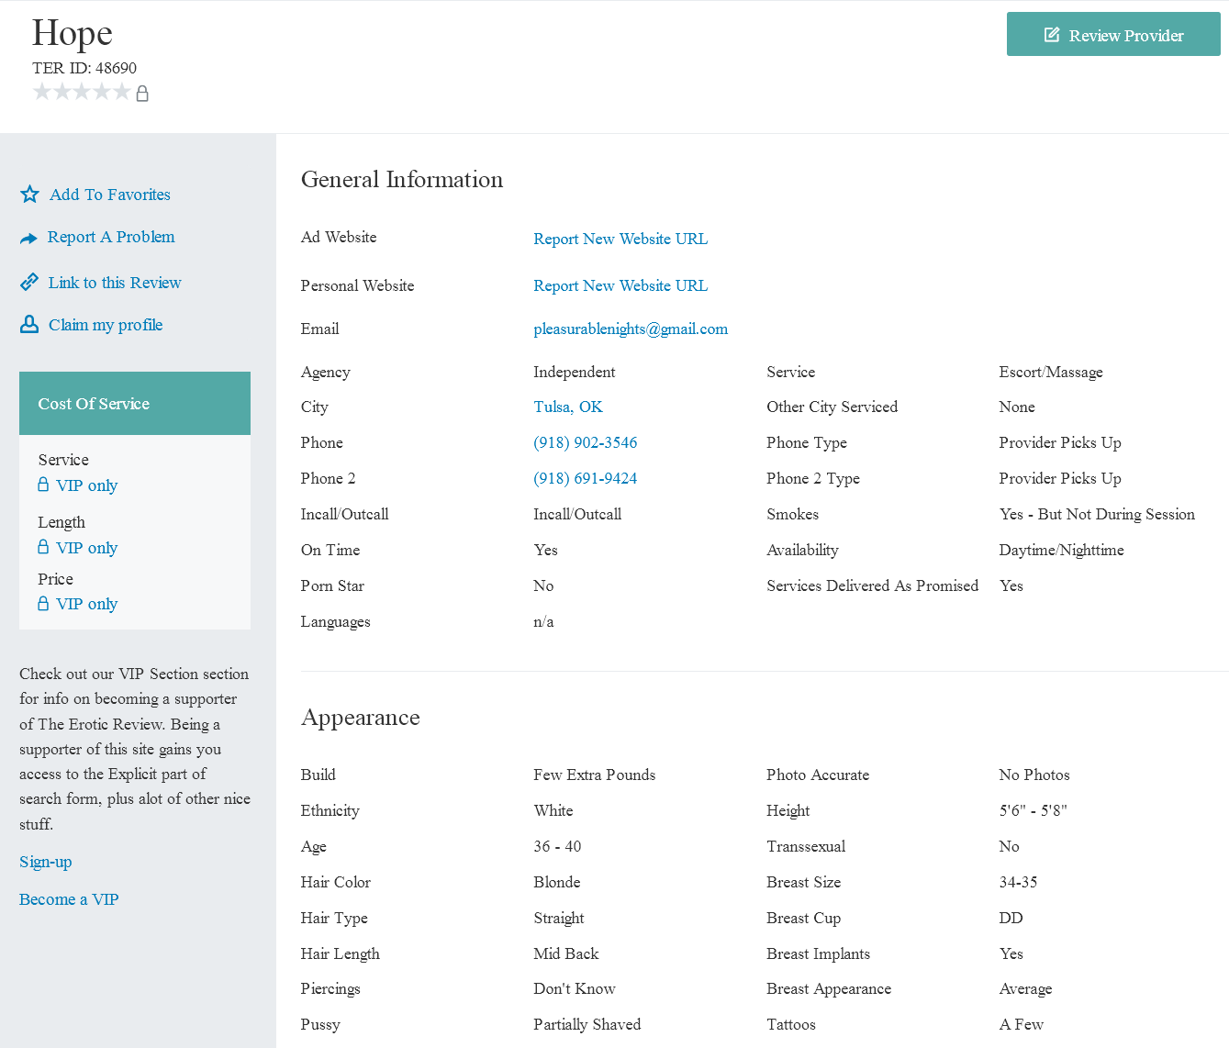Click the (918) 691-9424 phone link
This screenshot has height=1048, width=1229.
(586, 478)
